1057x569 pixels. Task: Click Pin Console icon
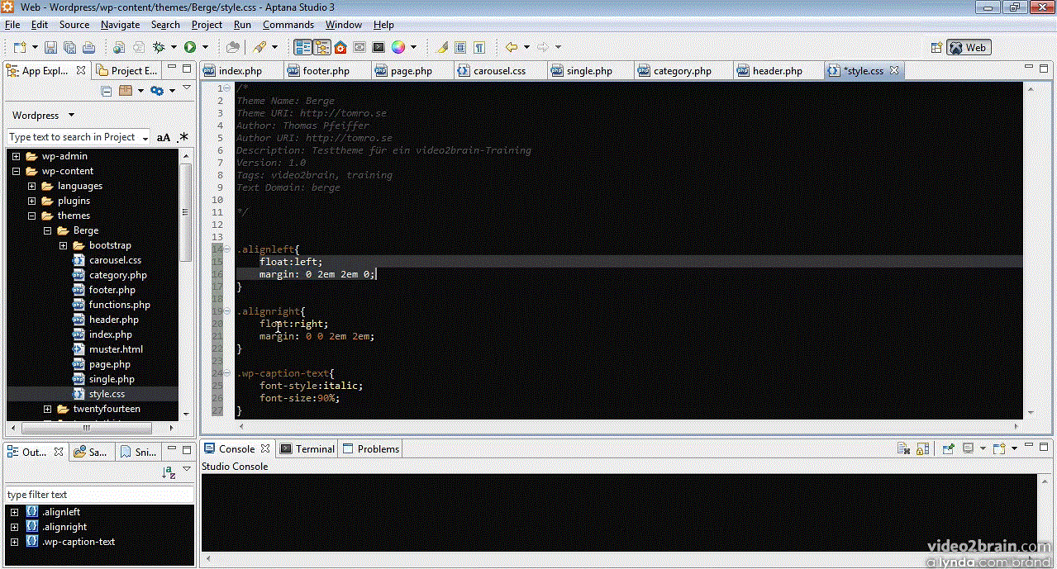point(948,449)
